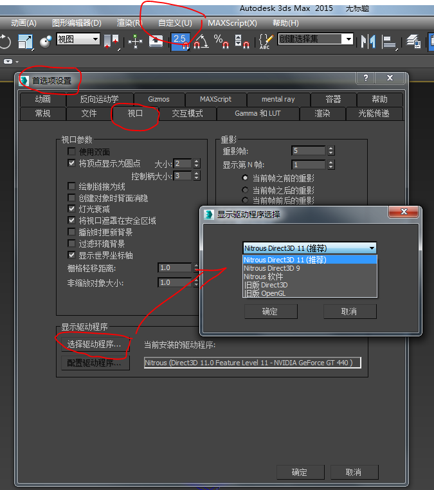Click 取消 in 显示驱动程序选择 dialog
434x490 pixels.
pos(350,312)
